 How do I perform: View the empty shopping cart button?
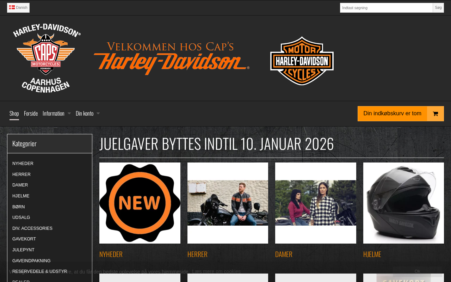(401, 114)
